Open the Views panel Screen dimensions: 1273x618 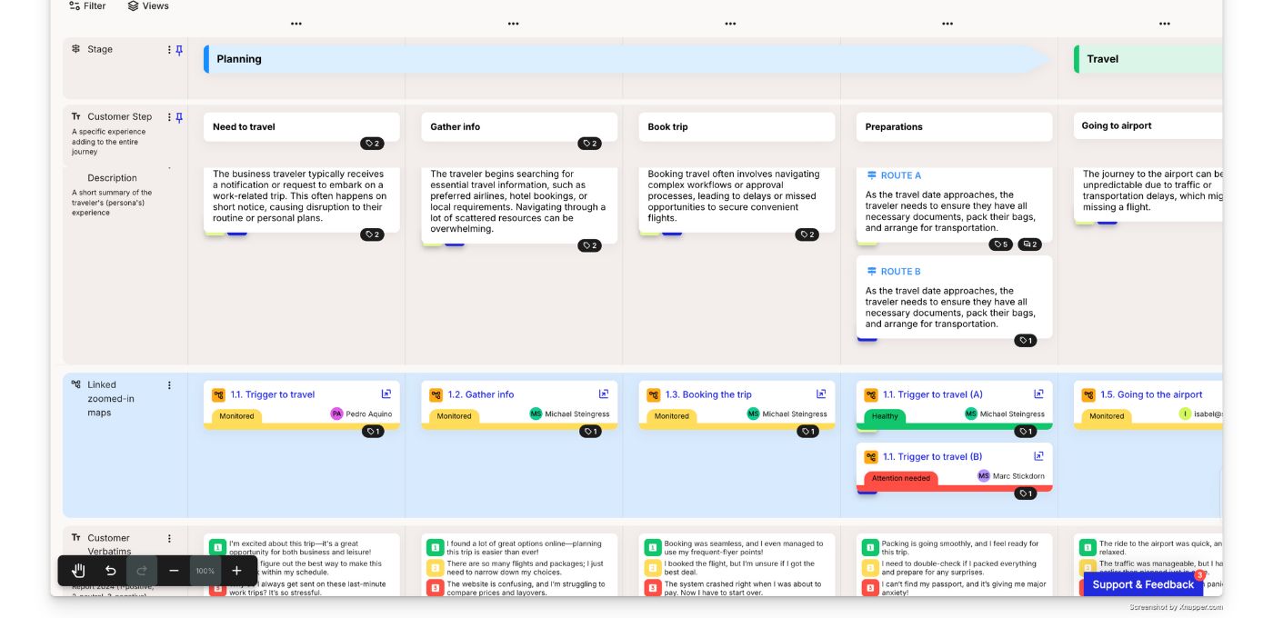click(148, 5)
